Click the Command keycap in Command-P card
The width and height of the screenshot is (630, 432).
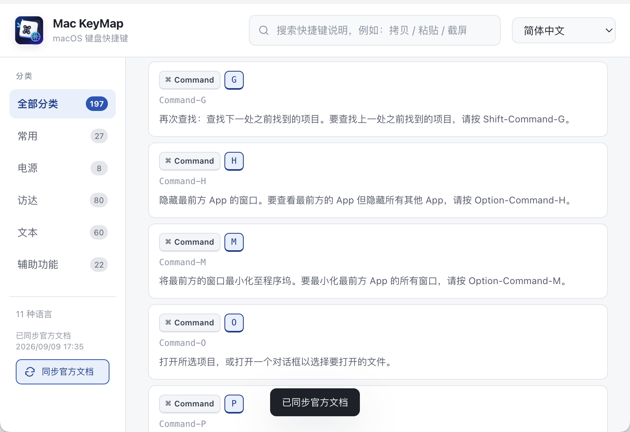pyautogui.click(x=190, y=404)
